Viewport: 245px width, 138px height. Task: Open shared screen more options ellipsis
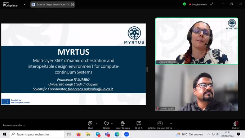pyautogui.click(x=72, y=5)
